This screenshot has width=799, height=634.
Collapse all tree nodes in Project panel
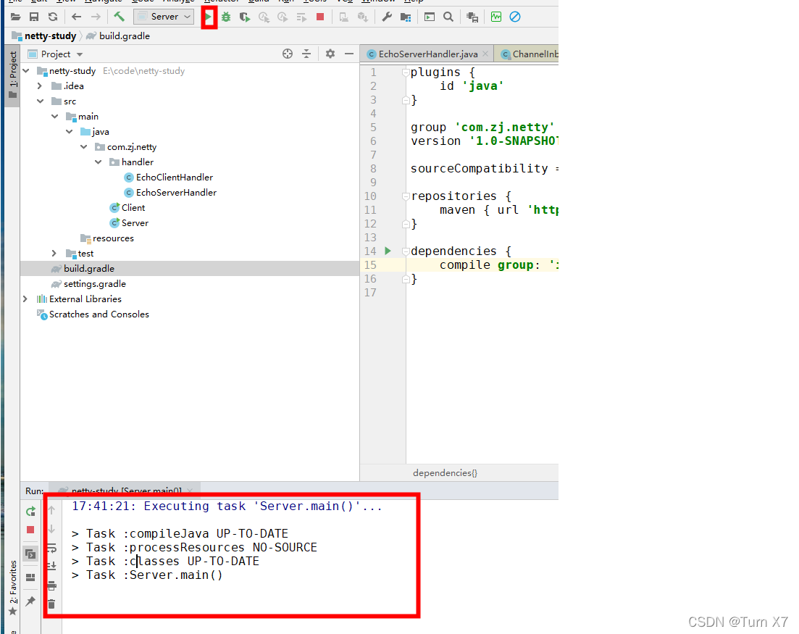[306, 54]
